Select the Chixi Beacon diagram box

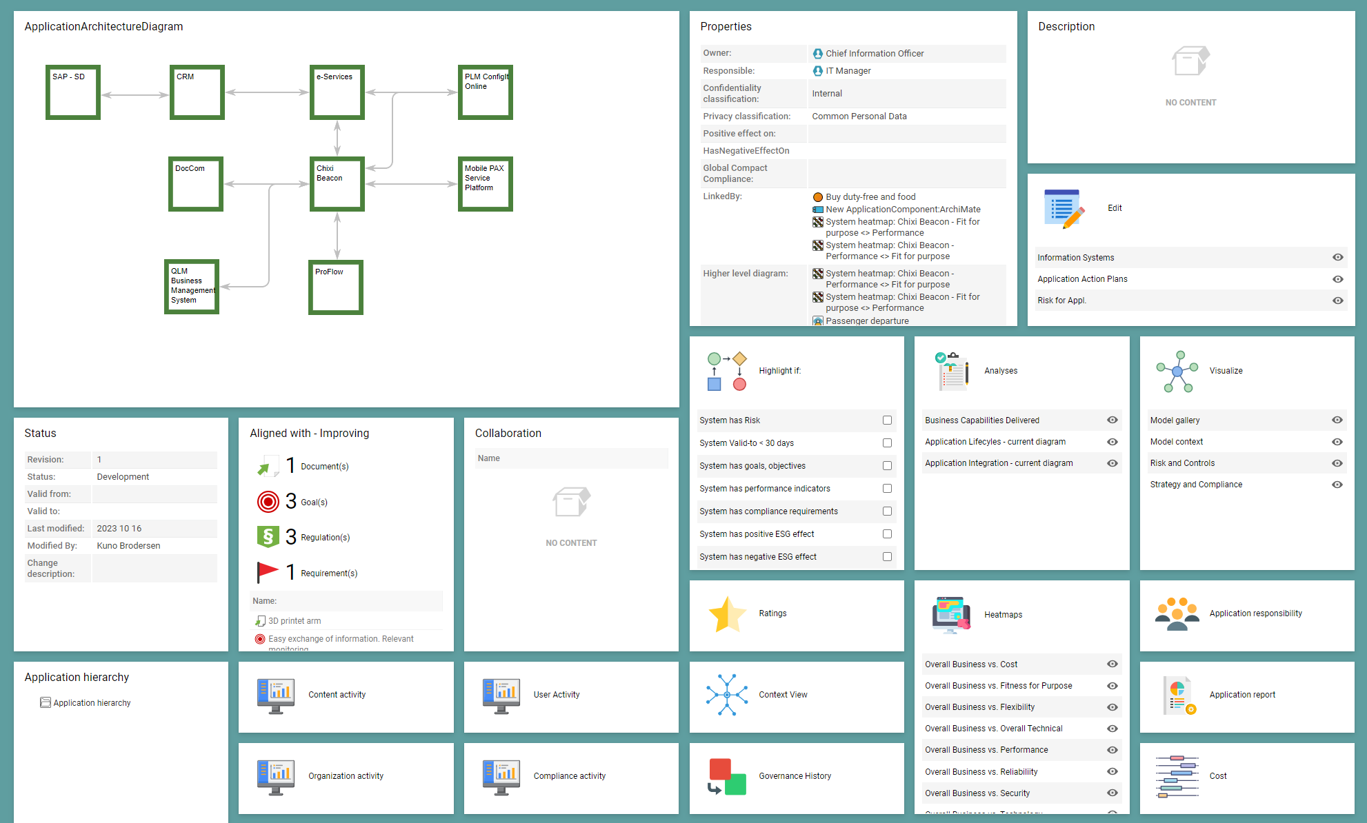(x=337, y=184)
